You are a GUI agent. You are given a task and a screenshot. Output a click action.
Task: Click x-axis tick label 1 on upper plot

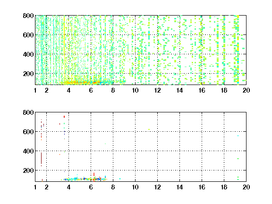click(35, 90)
